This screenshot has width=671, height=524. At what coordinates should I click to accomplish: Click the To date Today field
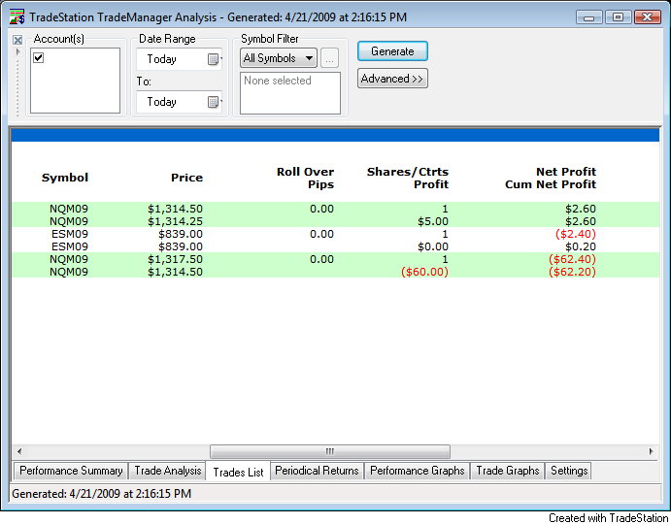pyautogui.click(x=179, y=102)
